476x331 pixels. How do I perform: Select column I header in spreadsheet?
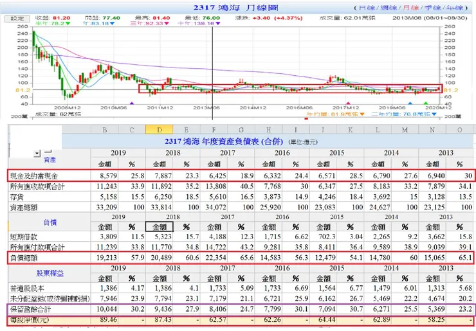click(296, 130)
